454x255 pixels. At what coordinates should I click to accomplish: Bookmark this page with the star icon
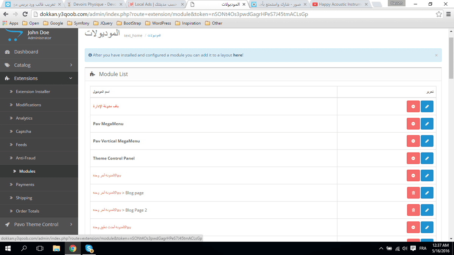(x=439, y=14)
